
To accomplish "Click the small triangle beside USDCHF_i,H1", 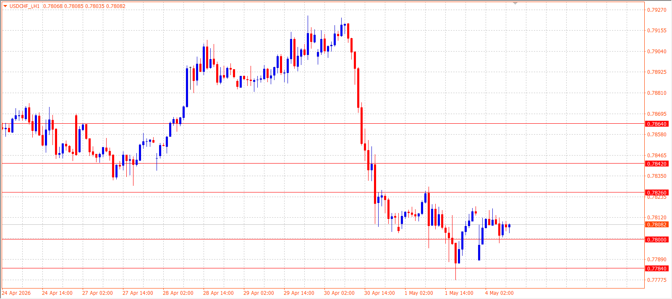I will [5, 6].
